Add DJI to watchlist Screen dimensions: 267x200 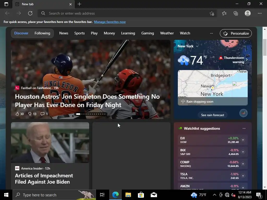pyautogui.click(x=243, y=140)
